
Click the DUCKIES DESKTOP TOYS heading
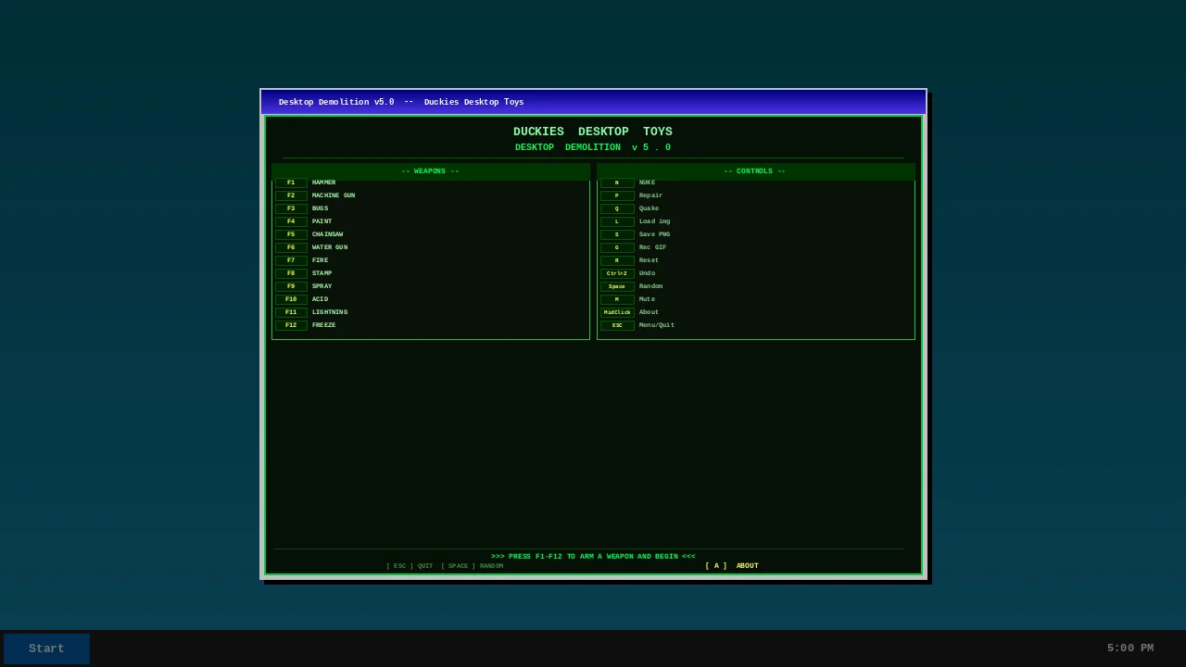point(593,132)
